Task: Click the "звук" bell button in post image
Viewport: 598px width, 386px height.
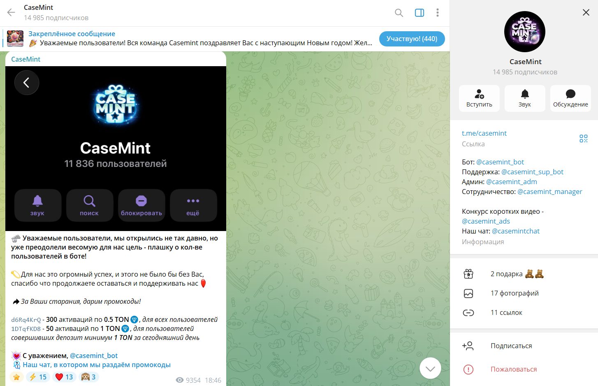Action: 37,206
